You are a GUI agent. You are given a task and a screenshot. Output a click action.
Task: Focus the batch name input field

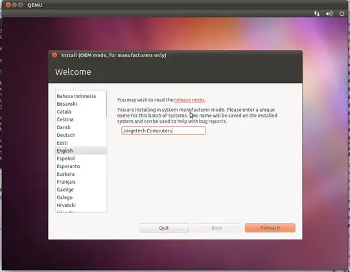[163, 130]
